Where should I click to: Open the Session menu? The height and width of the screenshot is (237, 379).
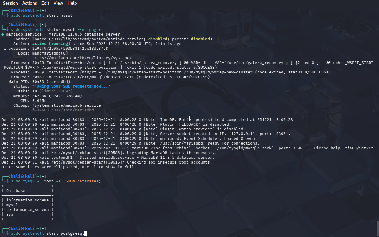[10, 3]
